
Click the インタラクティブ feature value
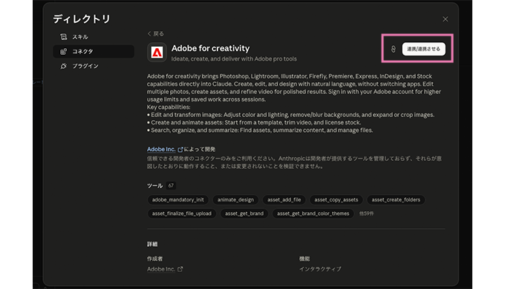pos(320,270)
